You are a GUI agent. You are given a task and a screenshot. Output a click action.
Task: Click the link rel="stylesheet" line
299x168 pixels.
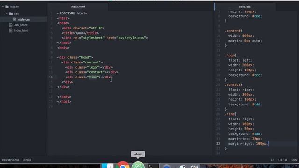105,38
